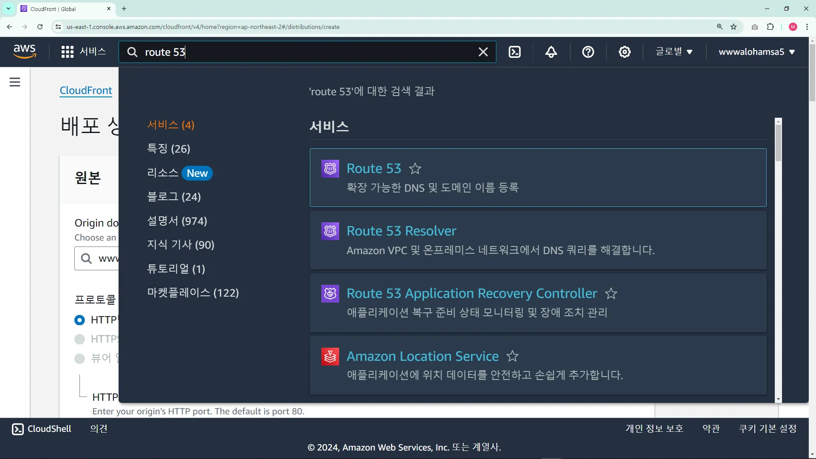Filter results by 특징 (26) category

169,149
